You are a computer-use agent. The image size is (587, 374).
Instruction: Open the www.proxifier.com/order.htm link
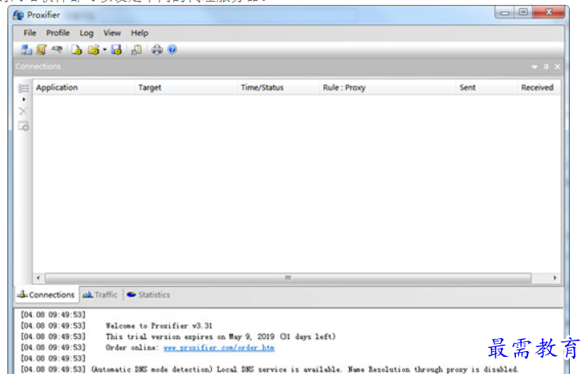(219, 348)
